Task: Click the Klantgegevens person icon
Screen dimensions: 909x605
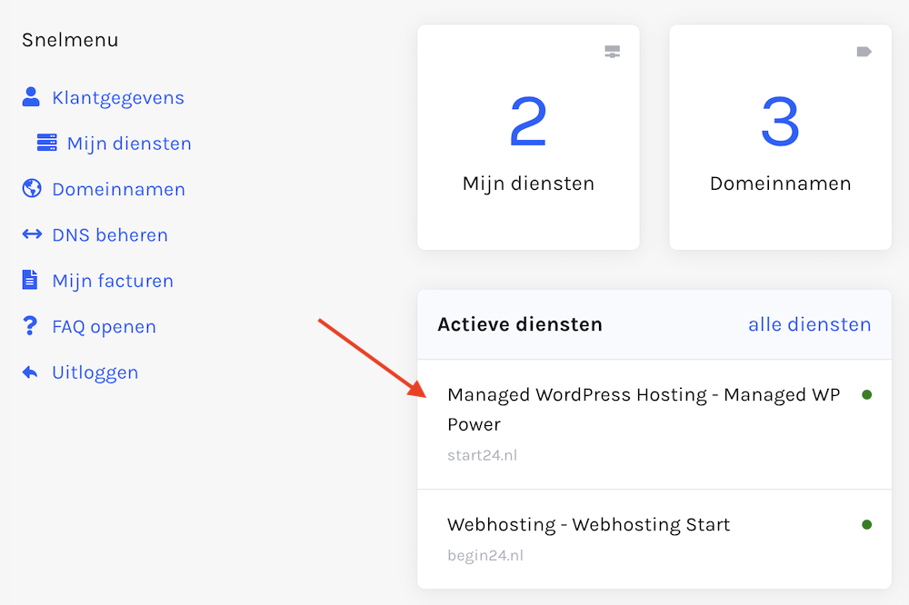Action: [30, 97]
